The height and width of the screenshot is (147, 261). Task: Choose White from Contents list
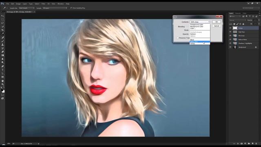click(x=192, y=44)
